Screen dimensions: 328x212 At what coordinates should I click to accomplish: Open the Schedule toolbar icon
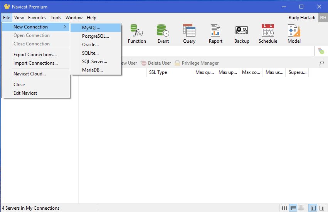(268, 34)
